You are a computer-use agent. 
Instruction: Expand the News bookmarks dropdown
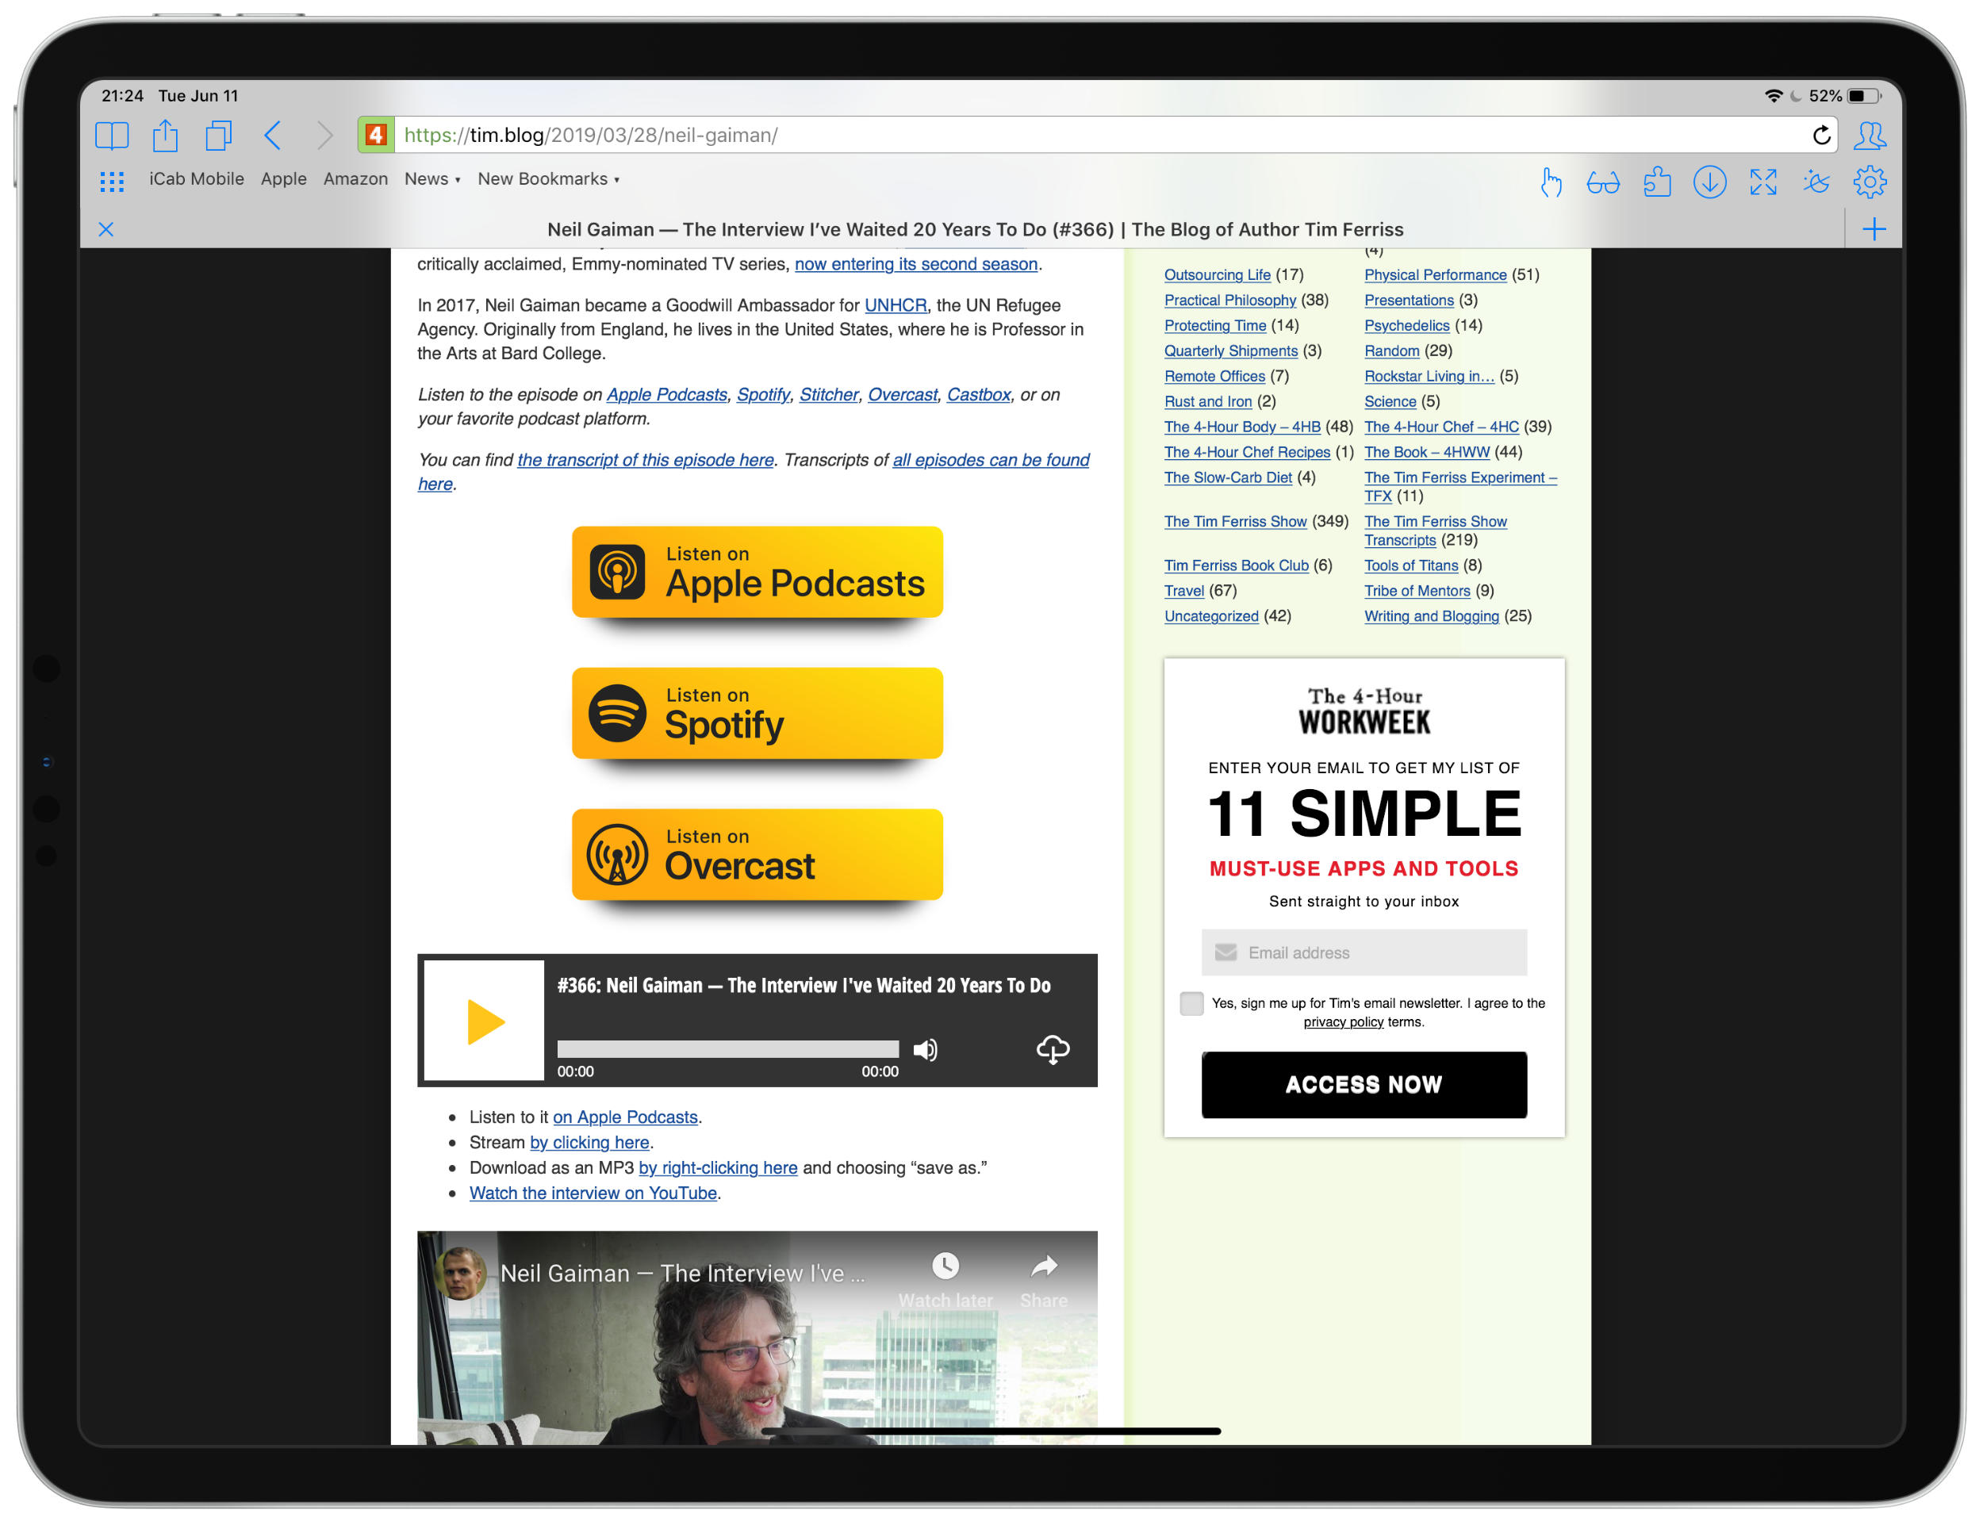[432, 180]
